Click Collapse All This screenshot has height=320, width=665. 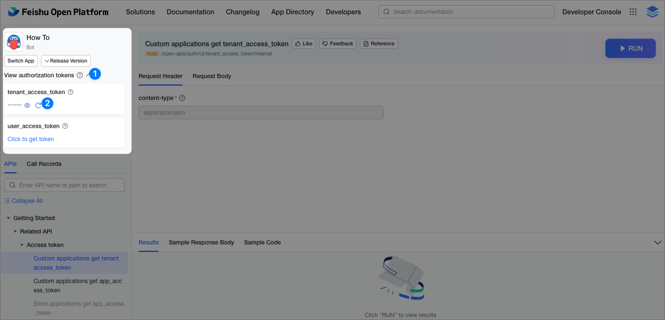[24, 201]
